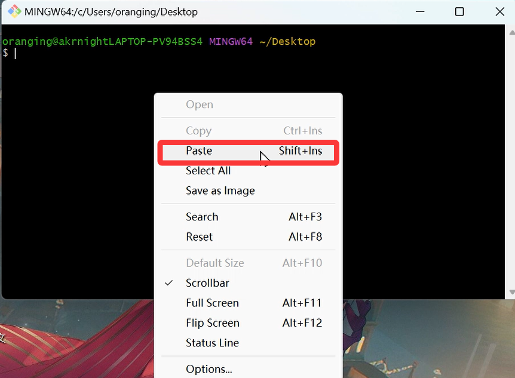Viewport: 515px width, 378px height.
Task: Click the oranging@akrnightLAPTOP-PV94BSS4 prompt text
Action: tap(102, 42)
